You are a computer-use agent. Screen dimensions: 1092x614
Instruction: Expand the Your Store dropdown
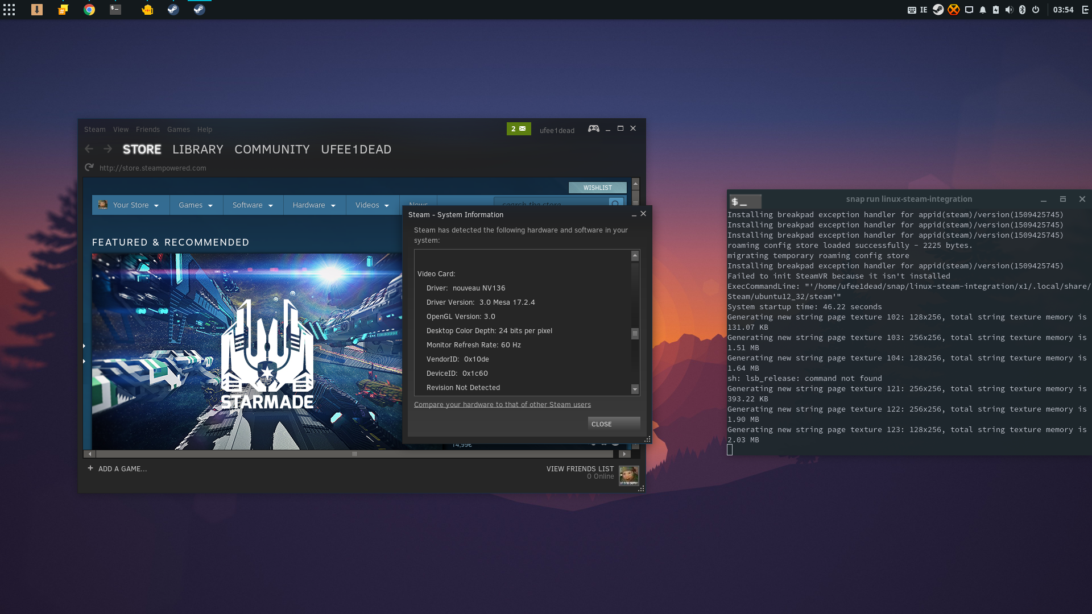click(130, 205)
